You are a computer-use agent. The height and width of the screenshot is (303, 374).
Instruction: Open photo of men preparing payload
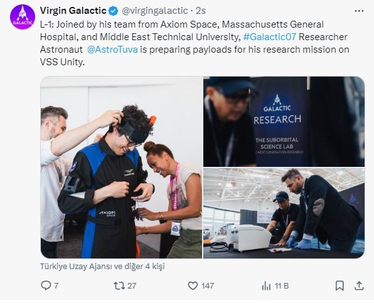pyautogui.click(x=284, y=213)
